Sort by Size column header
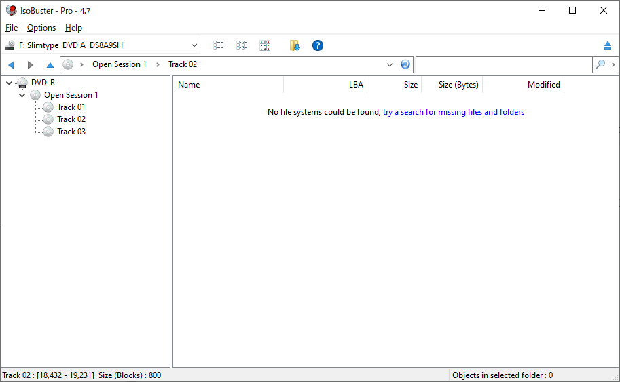 pyautogui.click(x=395, y=85)
